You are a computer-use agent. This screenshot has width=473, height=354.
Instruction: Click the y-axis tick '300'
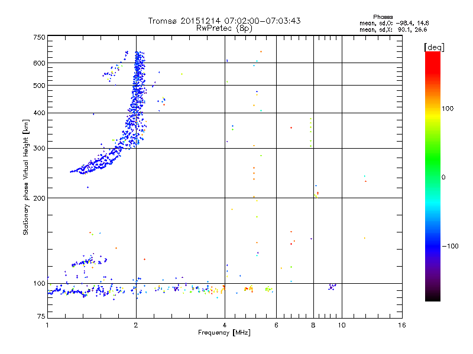[39, 149]
